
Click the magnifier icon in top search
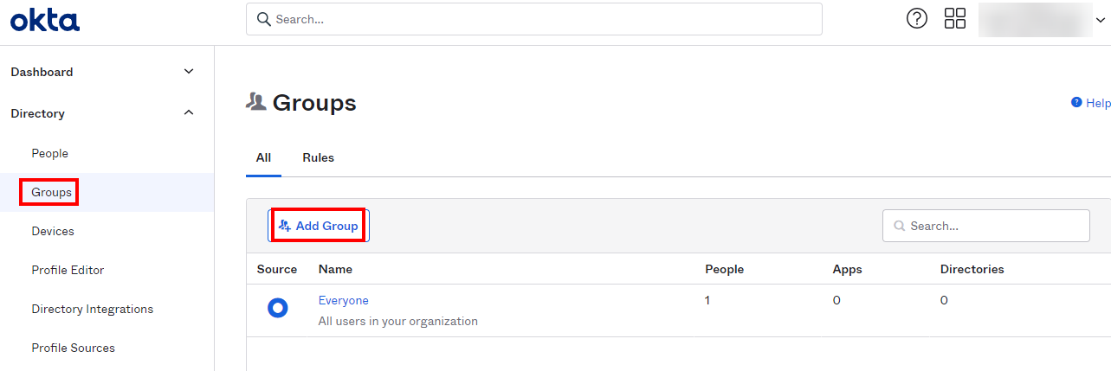click(x=264, y=19)
